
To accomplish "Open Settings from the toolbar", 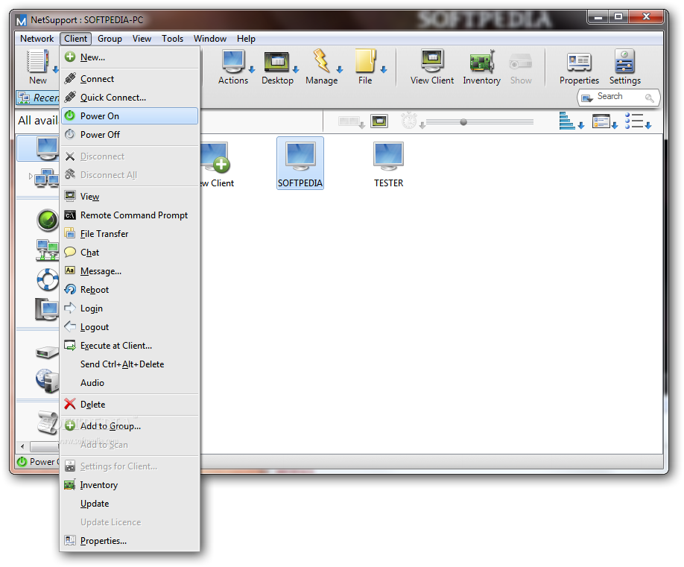I will pos(624,67).
